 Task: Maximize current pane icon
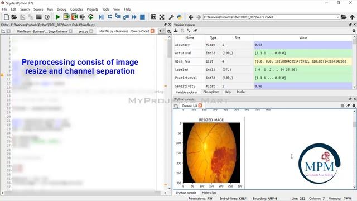[x=153, y=17]
